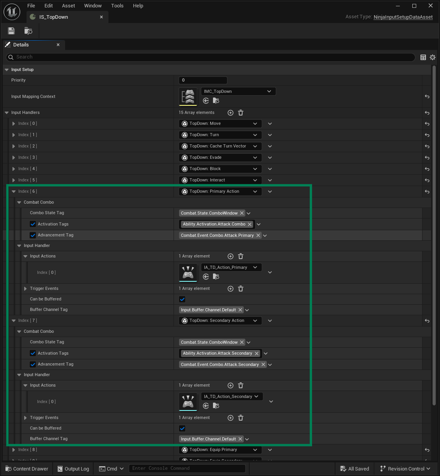Remove Combat.State.ComboWindow tag from Primary Action
Viewport: 440px width, 476px height.
pyautogui.click(x=242, y=213)
